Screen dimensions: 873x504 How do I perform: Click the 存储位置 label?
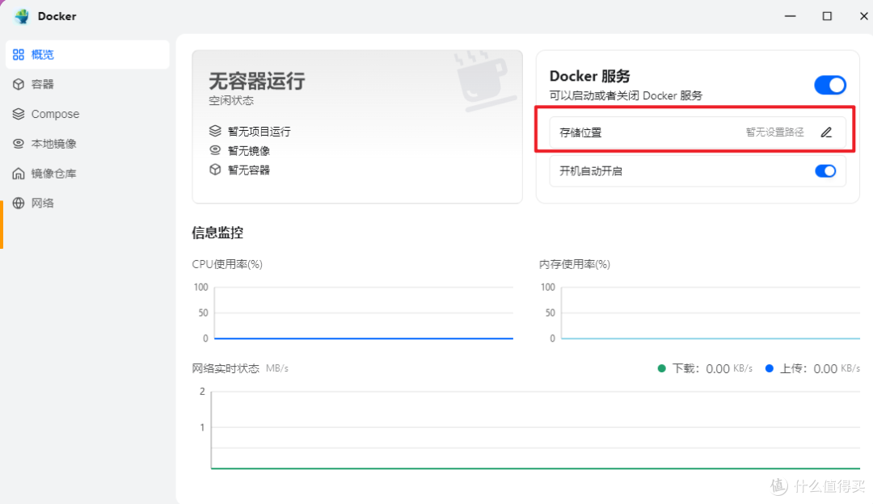point(580,132)
